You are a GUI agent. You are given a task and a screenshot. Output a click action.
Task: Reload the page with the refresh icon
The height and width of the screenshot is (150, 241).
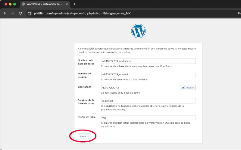point(20,13)
